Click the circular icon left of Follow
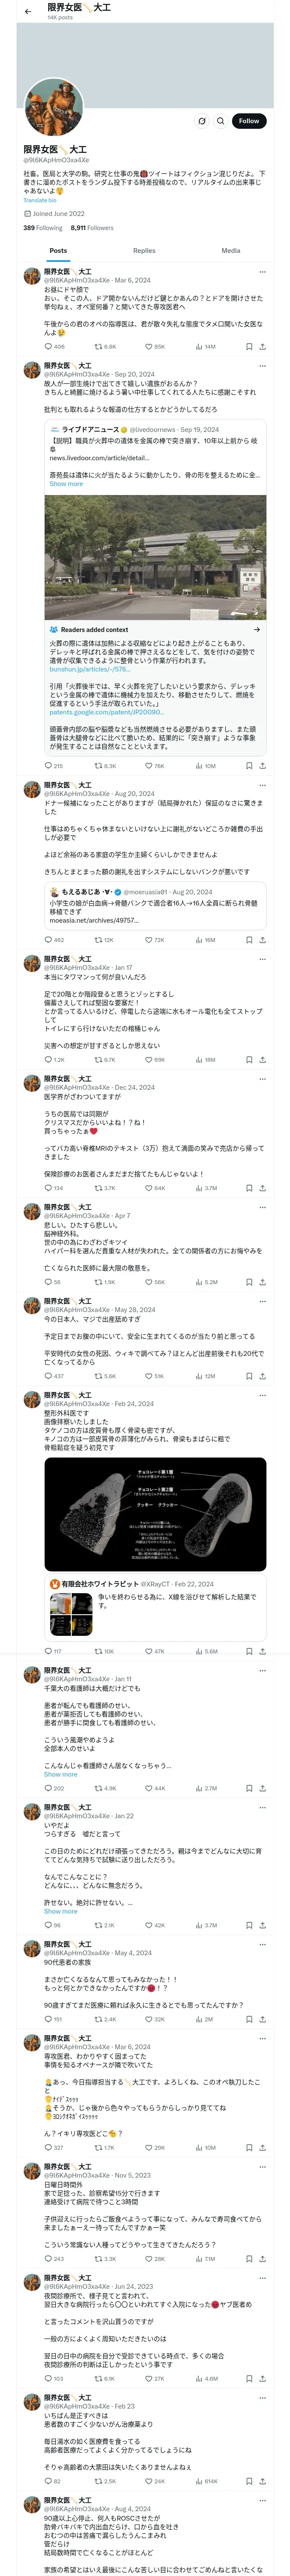The height and width of the screenshot is (2576, 290). click(x=202, y=121)
